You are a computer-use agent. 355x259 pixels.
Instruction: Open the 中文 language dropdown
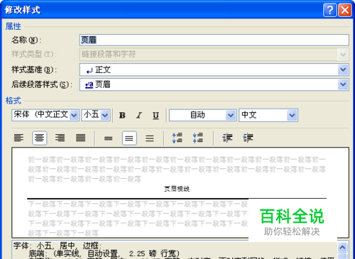tap(292, 115)
